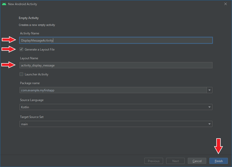
Task: Click inside the Activity Name field
Action: (x=103, y=40)
